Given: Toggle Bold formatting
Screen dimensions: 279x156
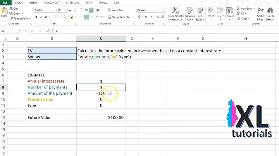Looking at the screenshot, I should pyautogui.click(x=36, y=17).
